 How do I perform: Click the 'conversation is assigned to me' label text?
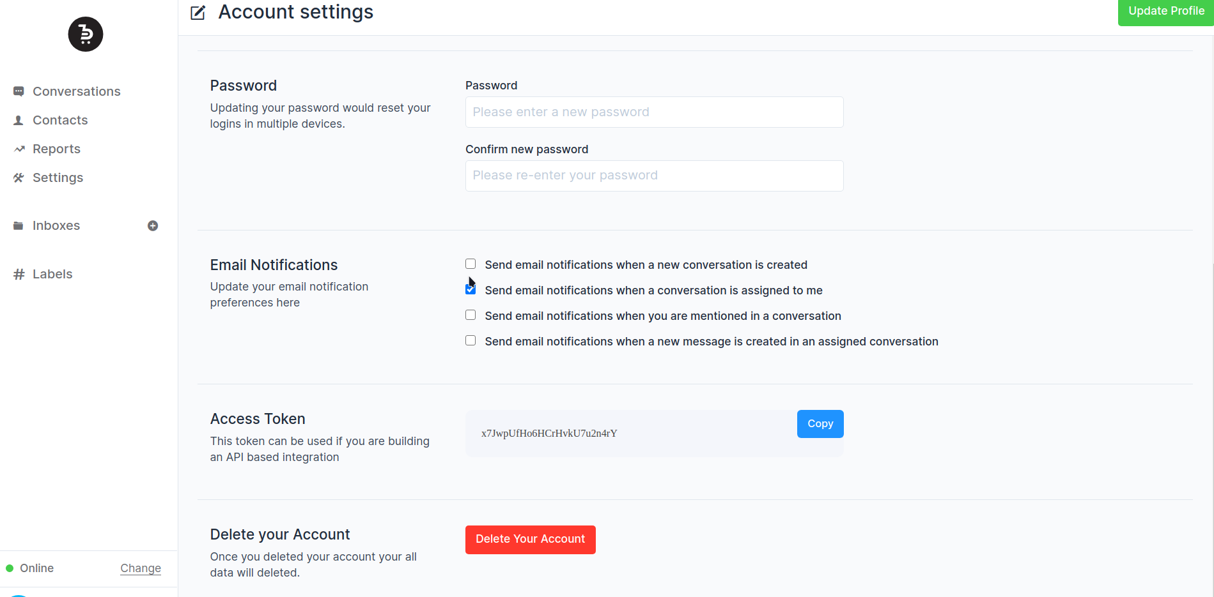click(x=653, y=291)
